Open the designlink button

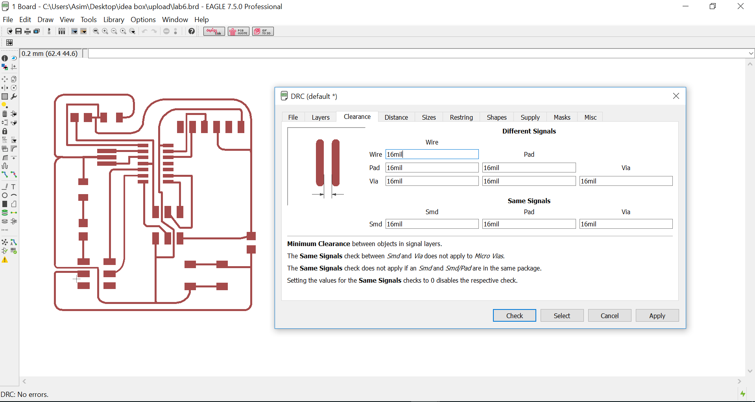click(214, 31)
